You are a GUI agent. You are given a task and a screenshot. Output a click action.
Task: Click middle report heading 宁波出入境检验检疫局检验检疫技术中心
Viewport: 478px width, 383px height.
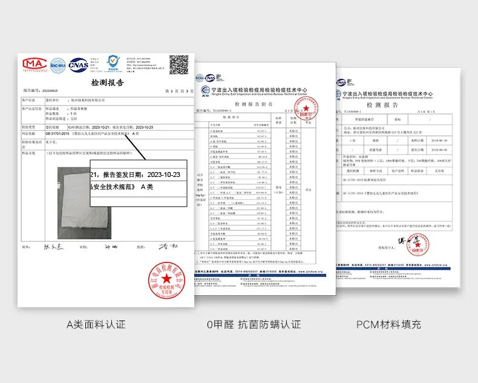pyautogui.click(x=260, y=90)
